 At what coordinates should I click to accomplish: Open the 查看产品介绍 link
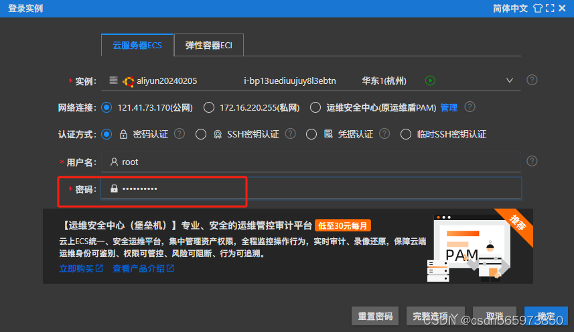(x=143, y=268)
